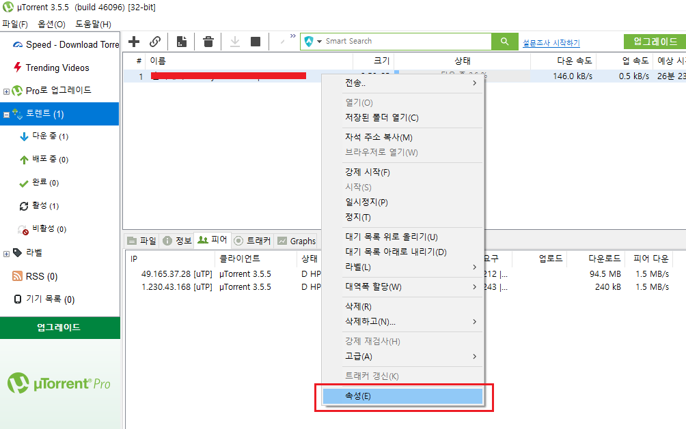Click the Pro로 업그레이드 uTorrent icon
Image resolution: width=686 pixels, height=429 pixels.
click(x=17, y=91)
